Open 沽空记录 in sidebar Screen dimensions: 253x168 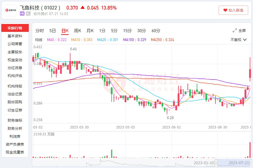(15, 94)
